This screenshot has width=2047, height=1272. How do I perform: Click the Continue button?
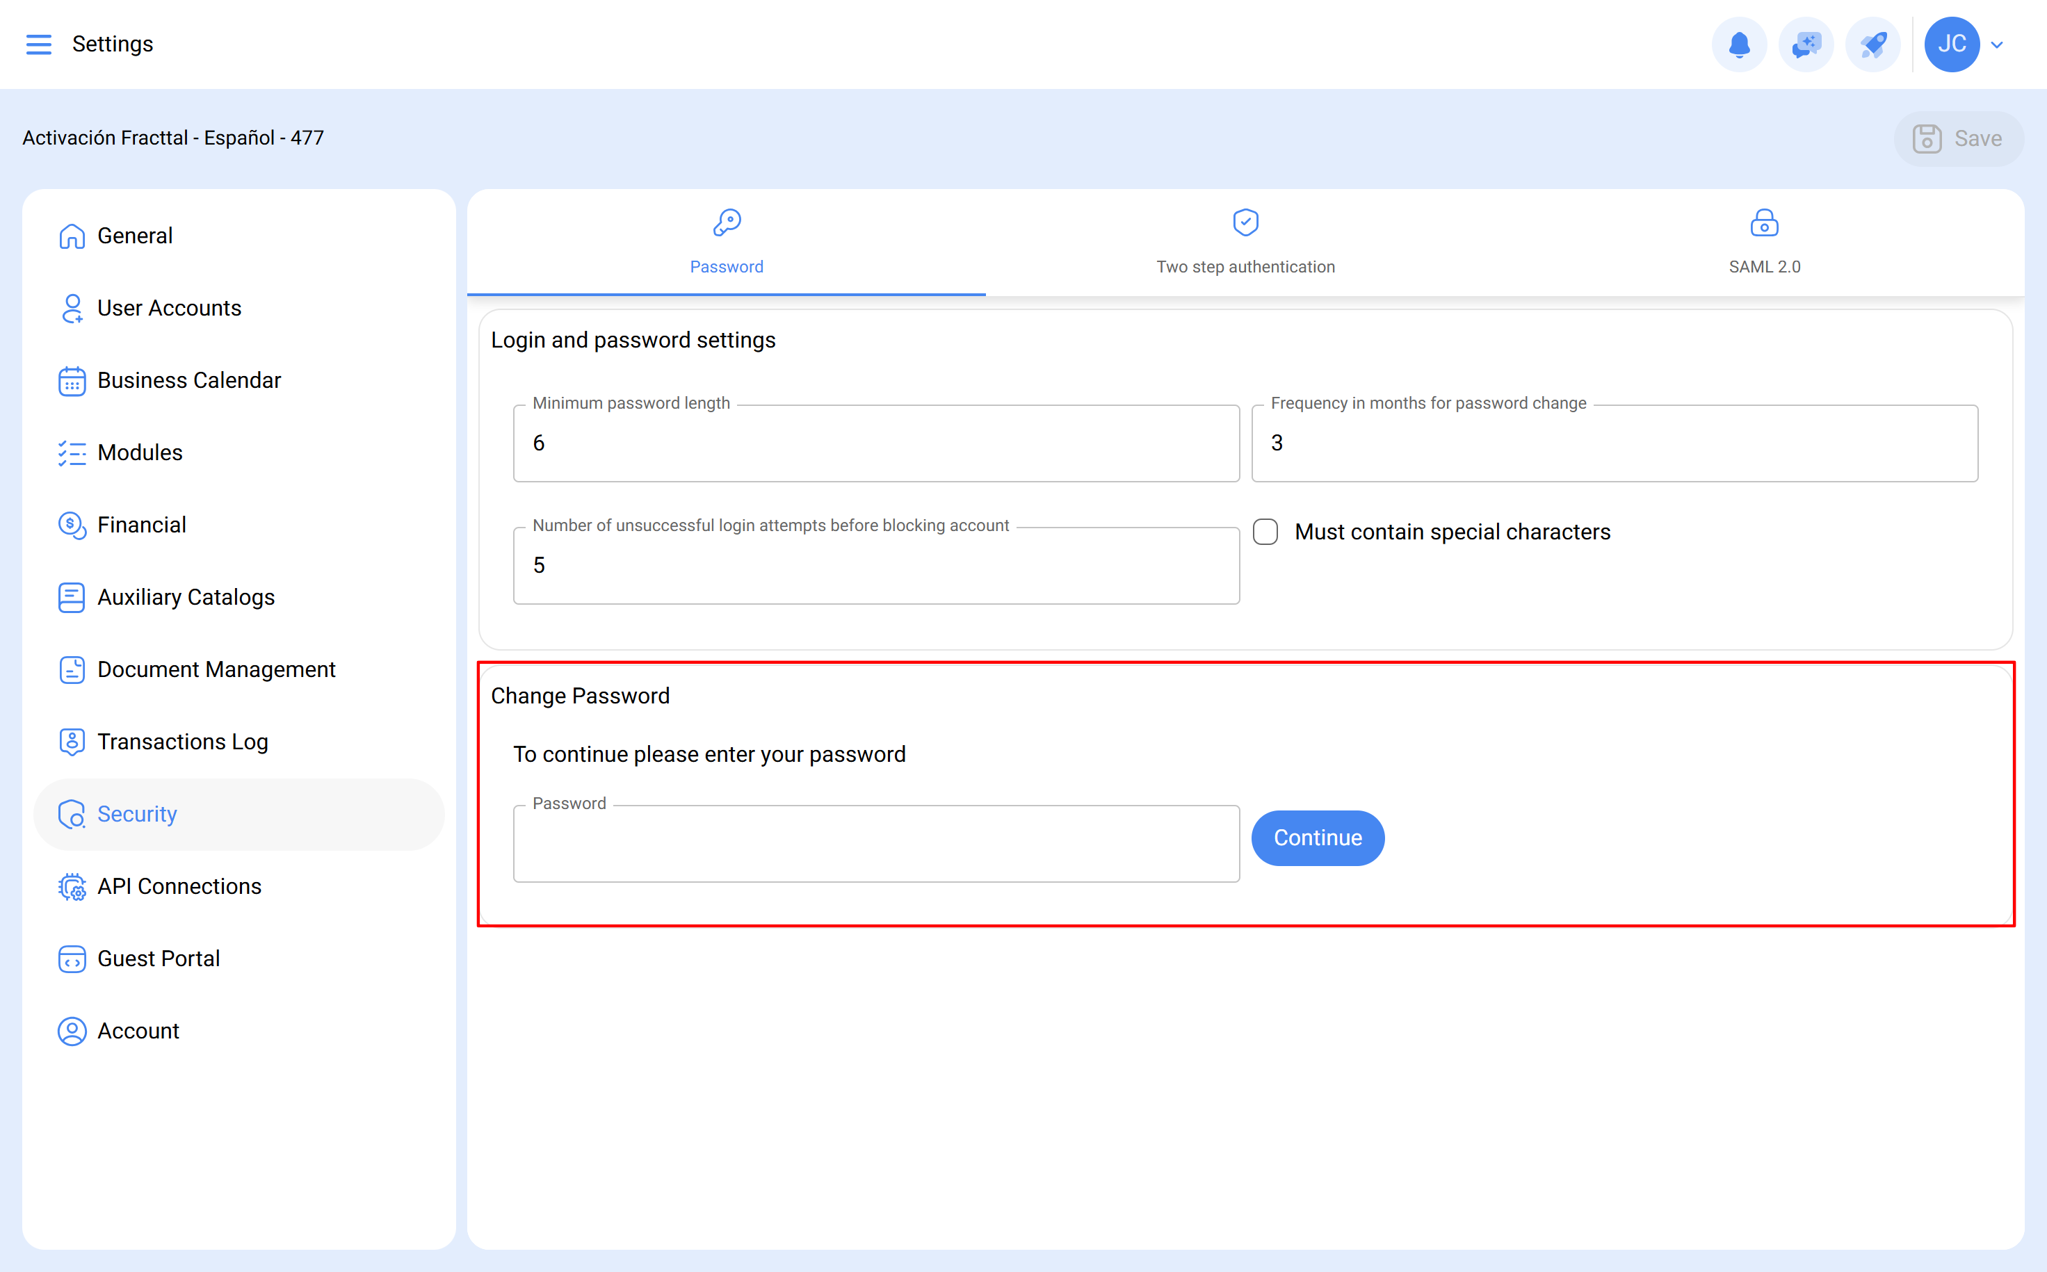[1317, 838]
